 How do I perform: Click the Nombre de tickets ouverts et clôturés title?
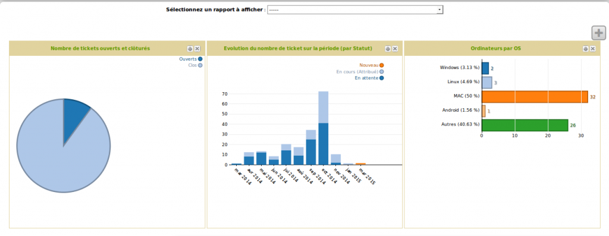pyautogui.click(x=100, y=49)
